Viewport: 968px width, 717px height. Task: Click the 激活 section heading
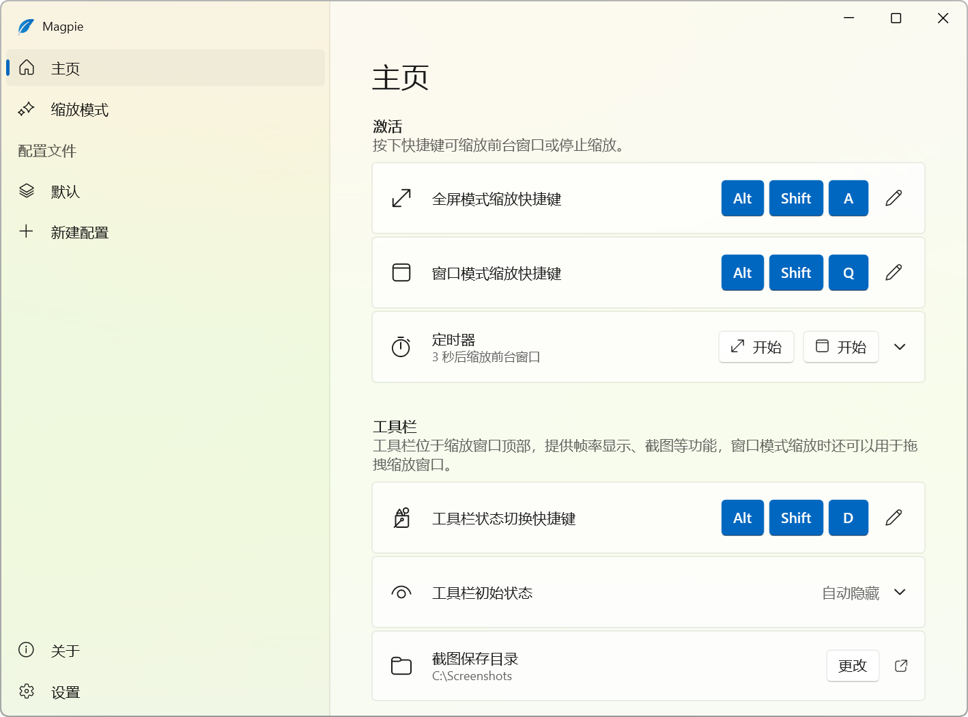(x=388, y=126)
